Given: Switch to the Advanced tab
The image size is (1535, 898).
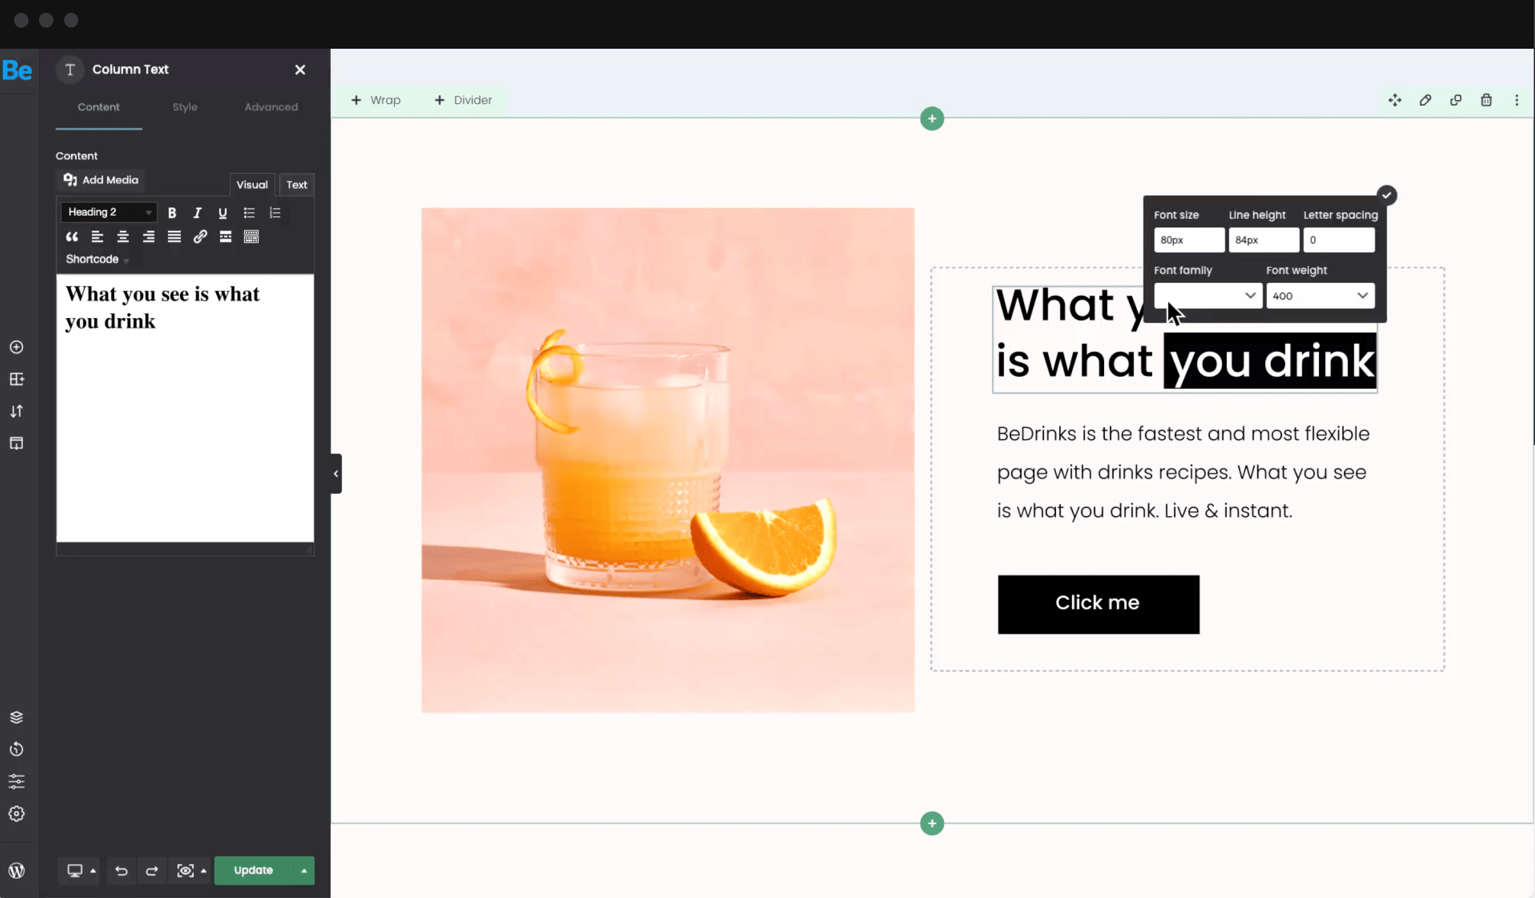Looking at the screenshot, I should tap(271, 107).
